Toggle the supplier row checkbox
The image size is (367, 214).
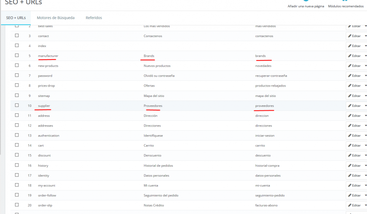click(x=17, y=105)
